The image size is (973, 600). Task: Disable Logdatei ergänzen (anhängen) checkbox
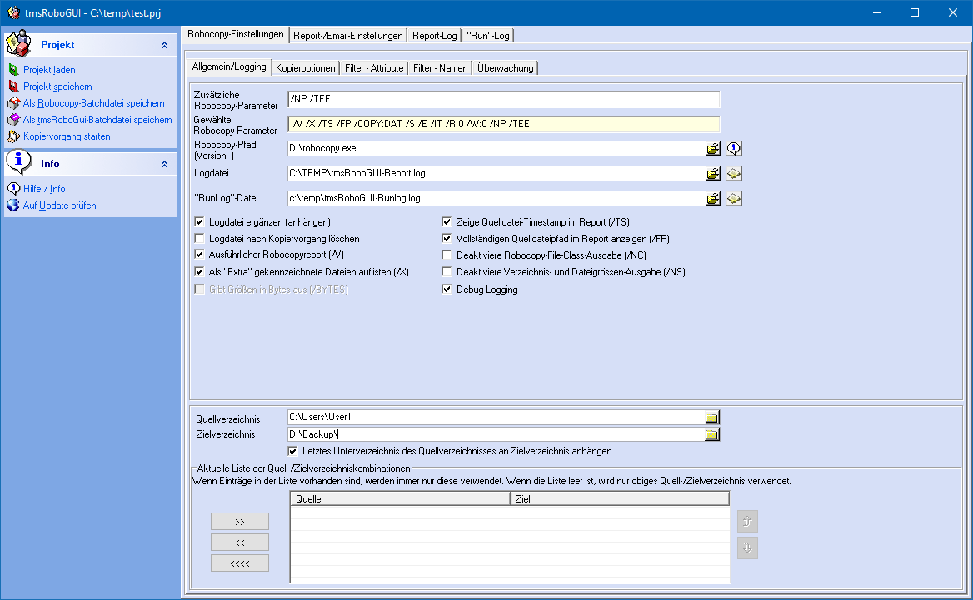pyautogui.click(x=199, y=222)
